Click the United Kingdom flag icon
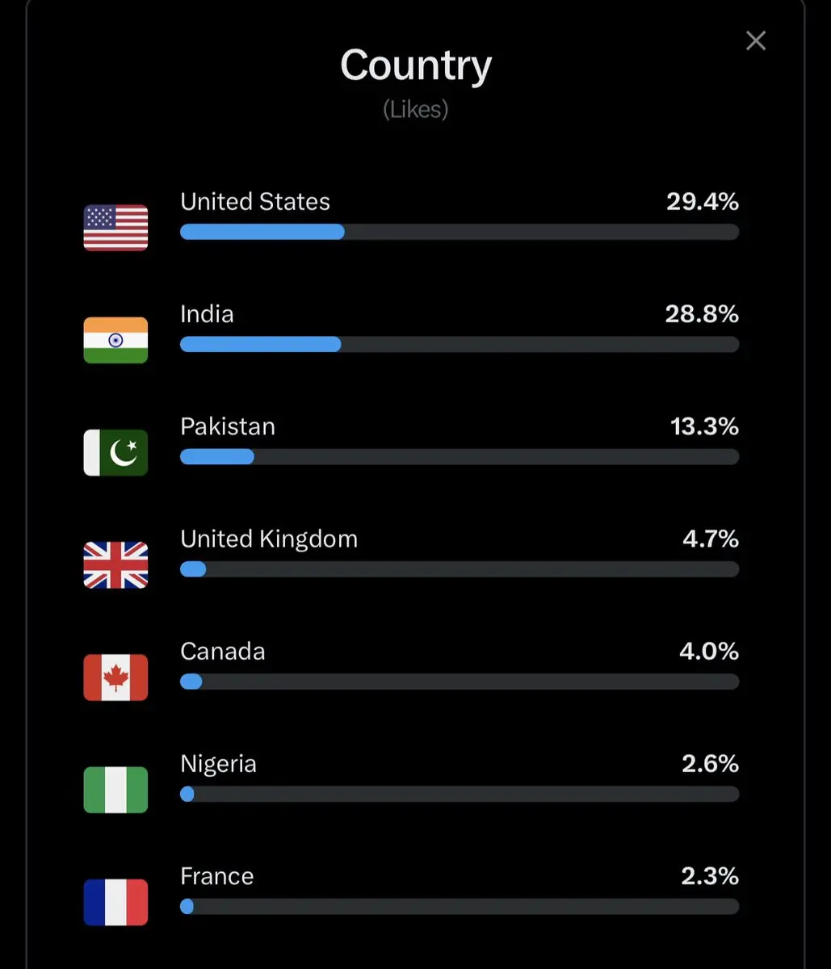831x969 pixels. pyautogui.click(x=115, y=564)
